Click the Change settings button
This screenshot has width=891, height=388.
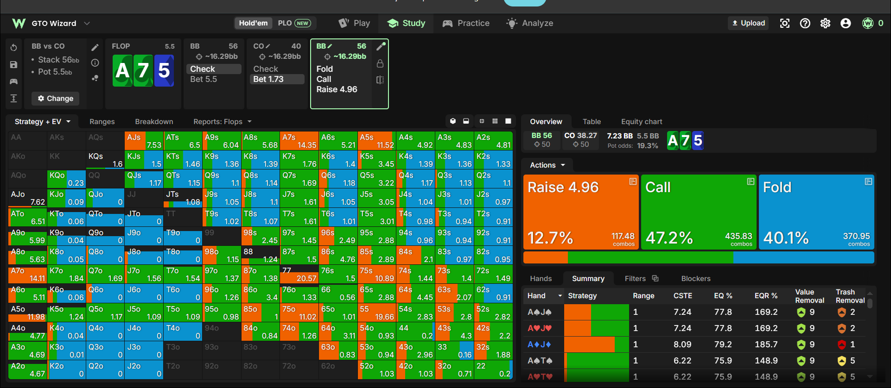[x=56, y=98]
